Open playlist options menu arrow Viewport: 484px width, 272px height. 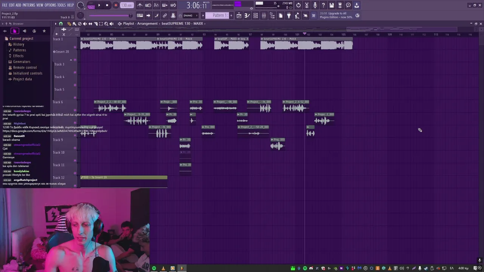point(56,24)
